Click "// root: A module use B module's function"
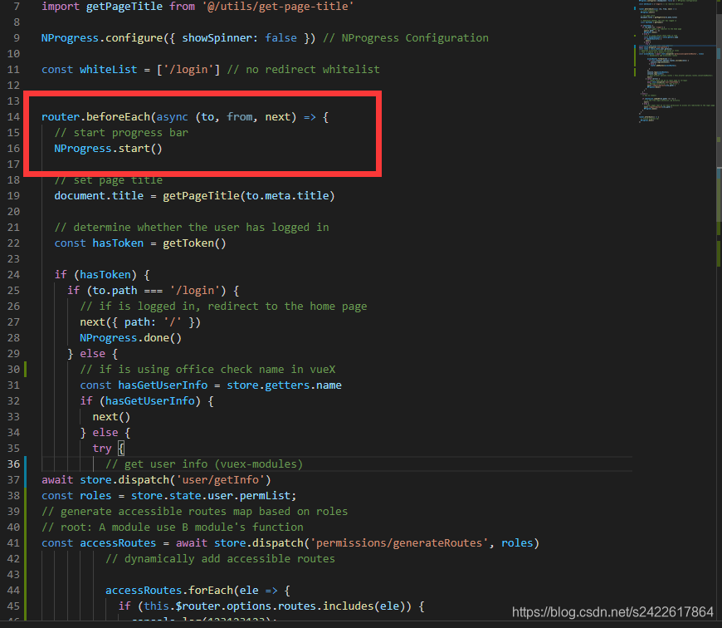722x628 pixels. [173, 527]
